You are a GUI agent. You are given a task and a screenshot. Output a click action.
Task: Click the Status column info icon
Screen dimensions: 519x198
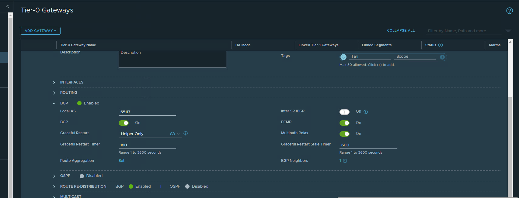pyautogui.click(x=441, y=45)
